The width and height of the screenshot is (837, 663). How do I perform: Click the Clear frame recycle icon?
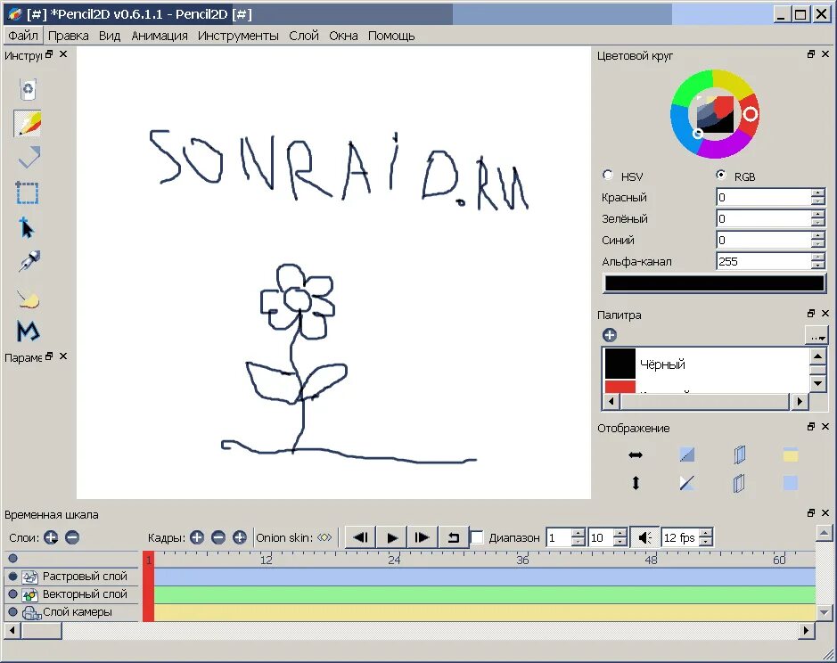[x=28, y=89]
